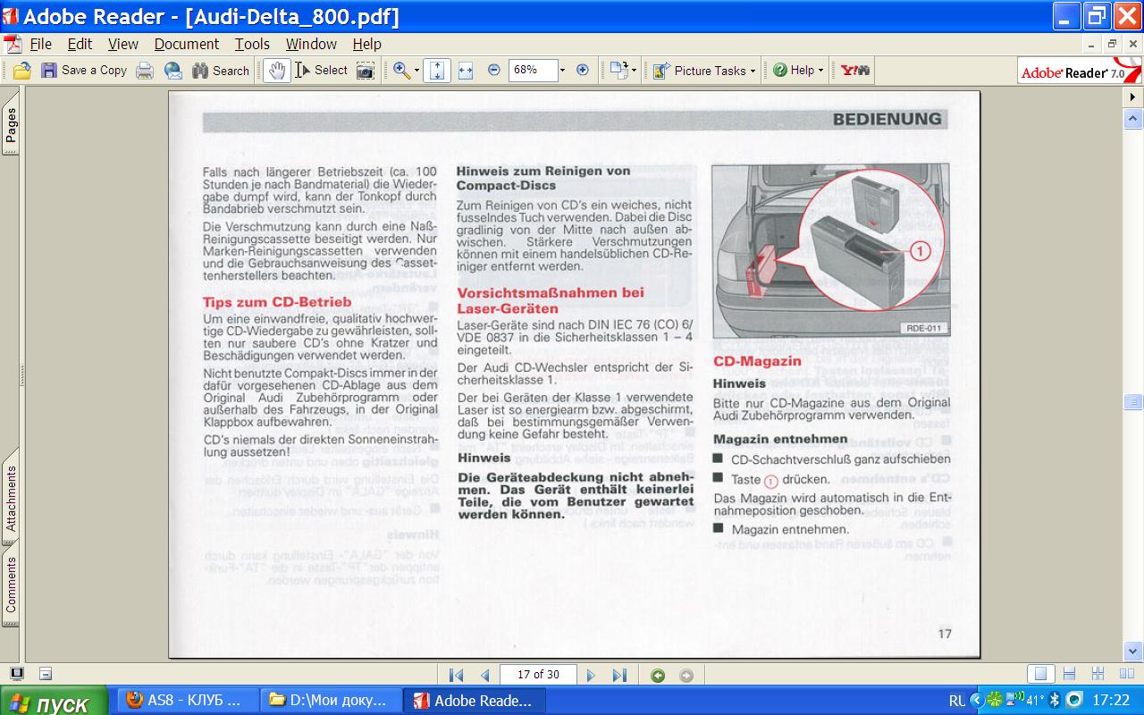Open the Attachments side tab
1144x715 pixels.
[x=12, y=499]
